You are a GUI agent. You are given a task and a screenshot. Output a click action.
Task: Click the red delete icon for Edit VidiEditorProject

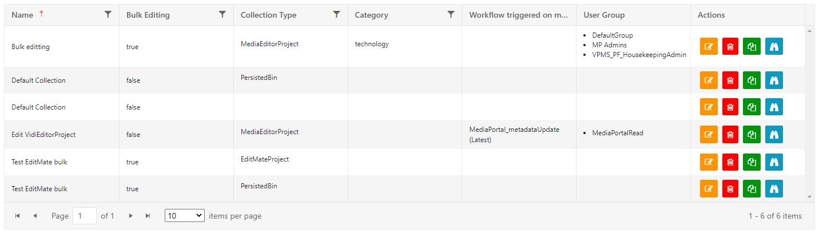point(730,135)
